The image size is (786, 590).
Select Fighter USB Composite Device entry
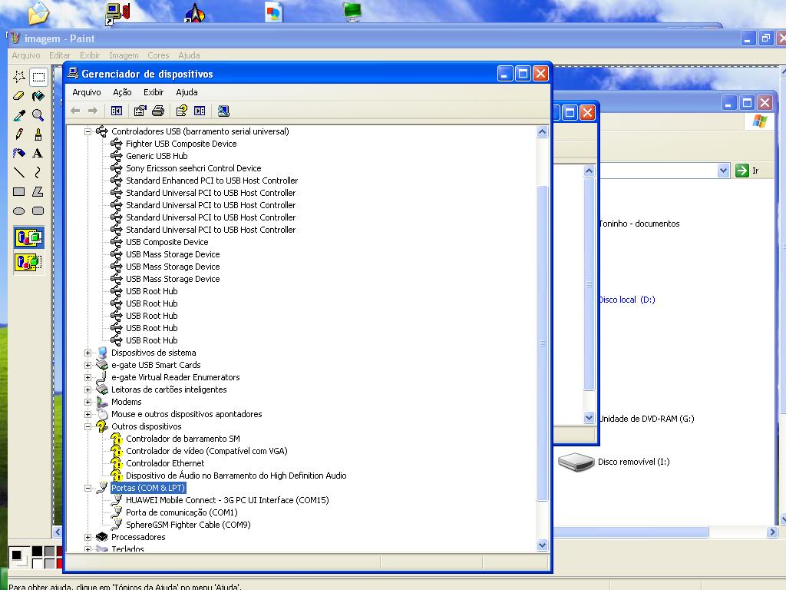point(181,144)
